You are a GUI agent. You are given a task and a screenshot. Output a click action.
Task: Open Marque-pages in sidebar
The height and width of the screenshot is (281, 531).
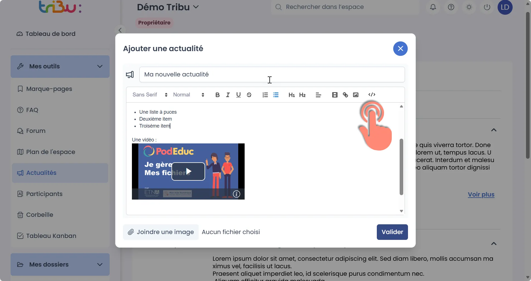(x=45, y=89)
